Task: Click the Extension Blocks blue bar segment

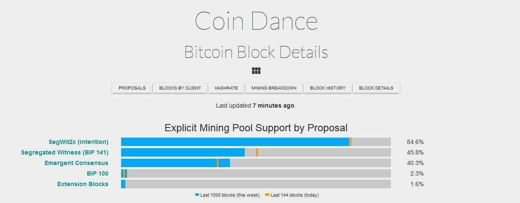Action: coord(123,184)
